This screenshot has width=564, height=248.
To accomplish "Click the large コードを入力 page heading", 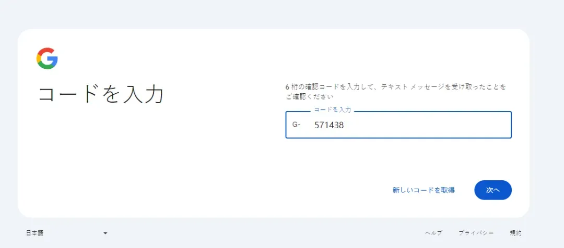I will coord(101,94).
